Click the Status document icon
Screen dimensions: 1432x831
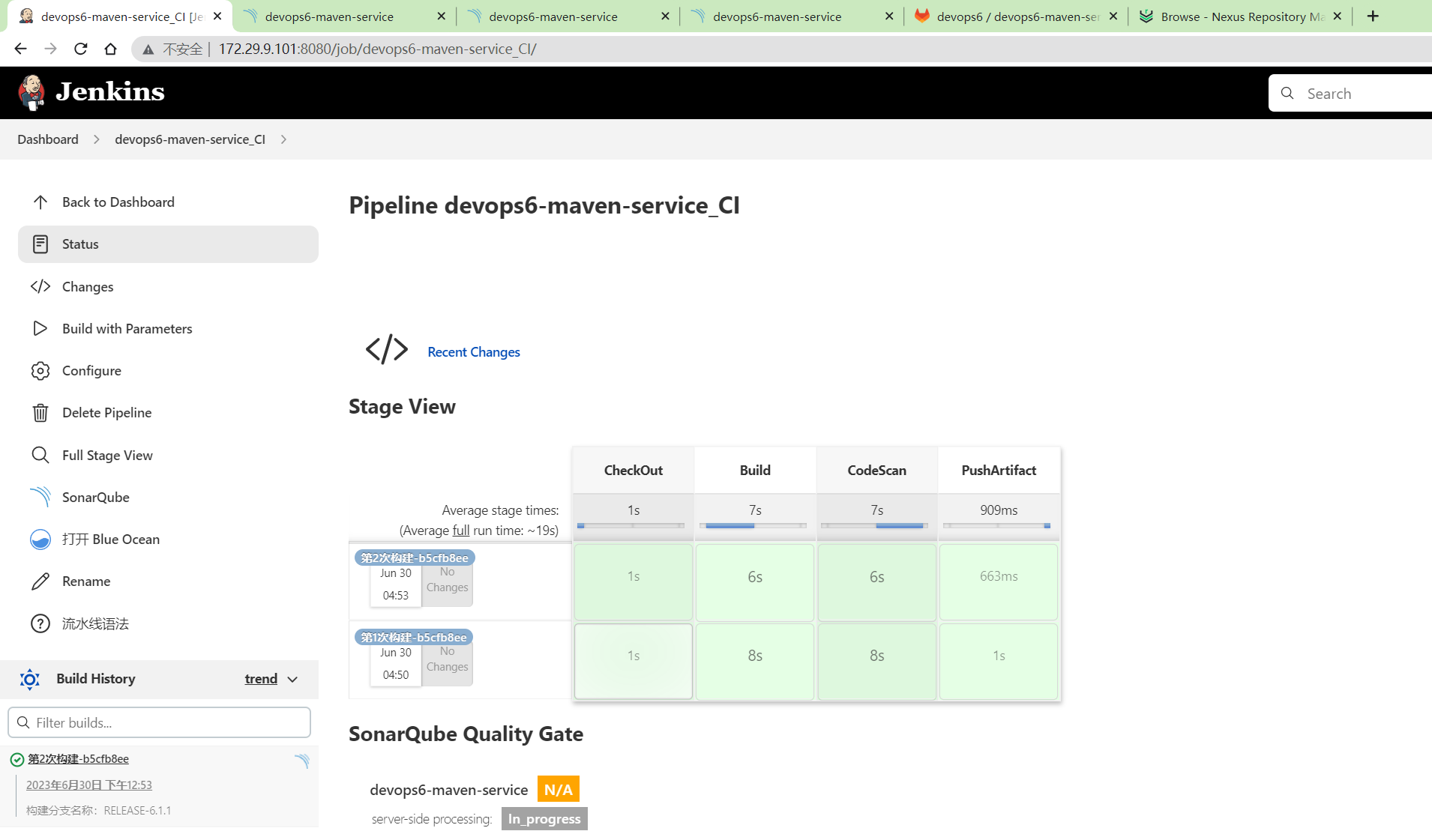(x=40, y=244)
